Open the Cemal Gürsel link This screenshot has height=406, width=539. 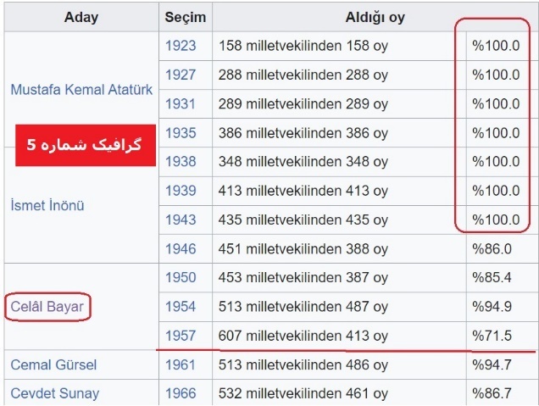(53, 364)
